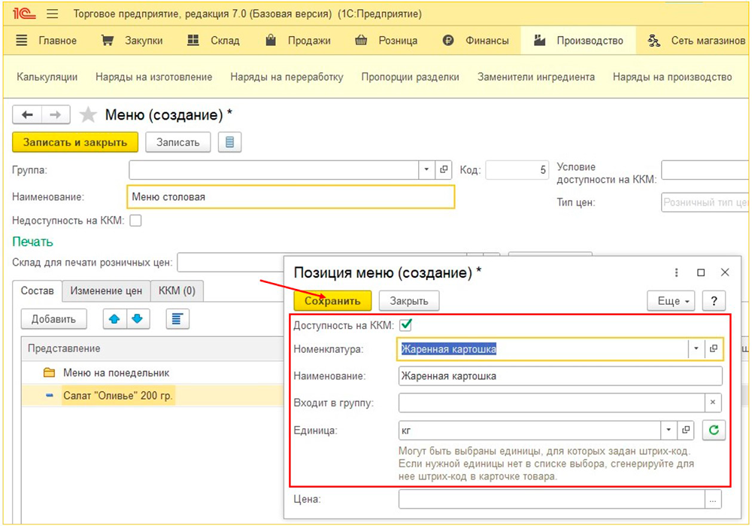
Task: Open the Производство section
Action: pos(578,41)
